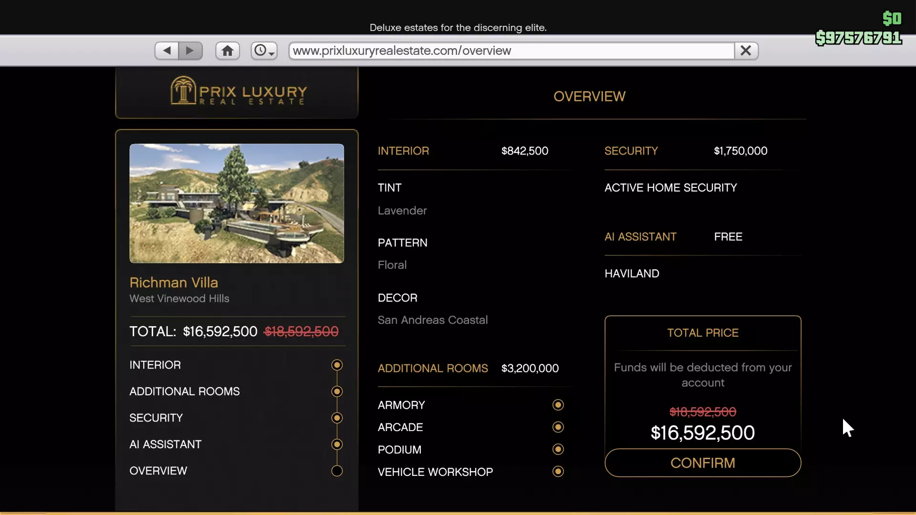916x515 pixels.
Task: Click the website address bar
Action: (x=510, y=51)
